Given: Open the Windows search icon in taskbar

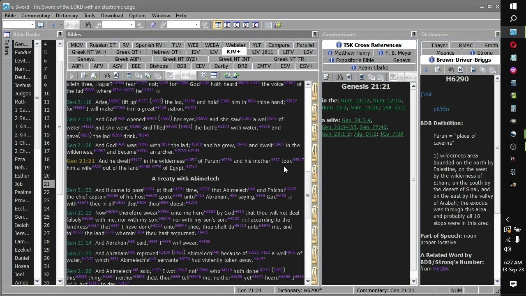Looking at the screenshot, I should [x=513, y=19].
